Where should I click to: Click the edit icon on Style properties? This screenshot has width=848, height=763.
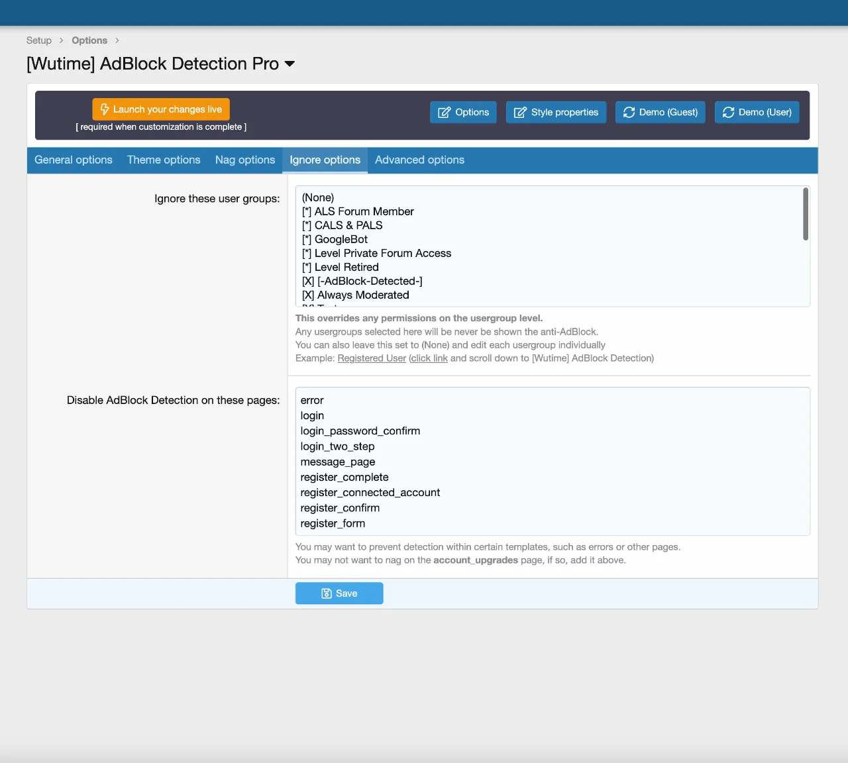521,113
